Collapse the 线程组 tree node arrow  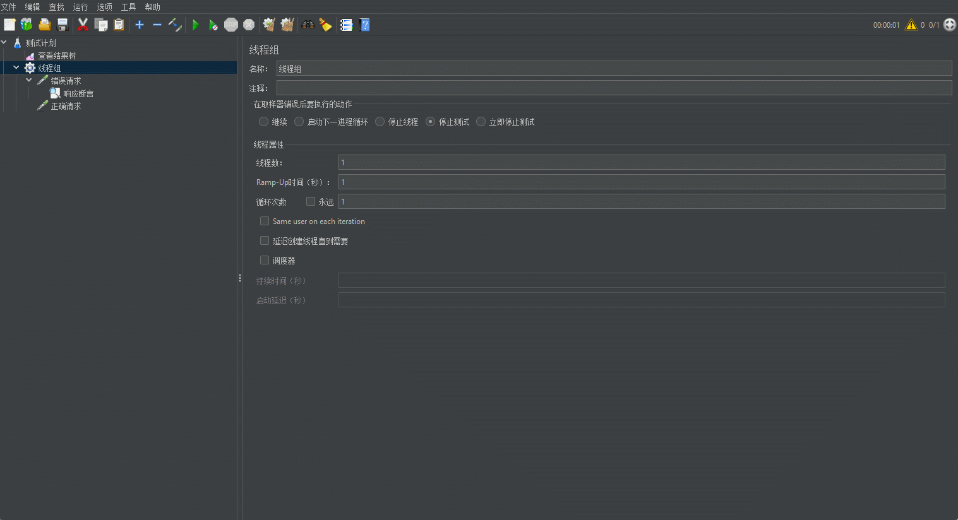(x=16, y=68)
